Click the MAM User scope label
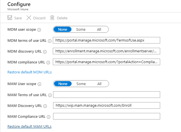 [x=22, y=84]
